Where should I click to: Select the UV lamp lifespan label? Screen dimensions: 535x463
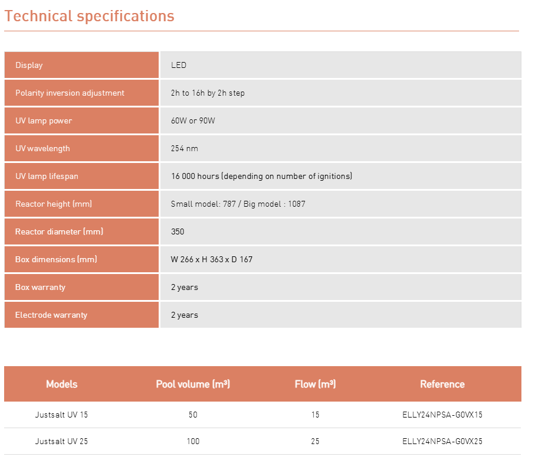(x=47, y=176)
